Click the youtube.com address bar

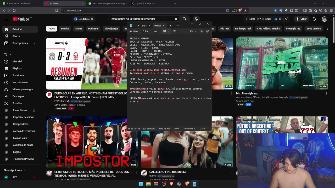coord(144,10)
